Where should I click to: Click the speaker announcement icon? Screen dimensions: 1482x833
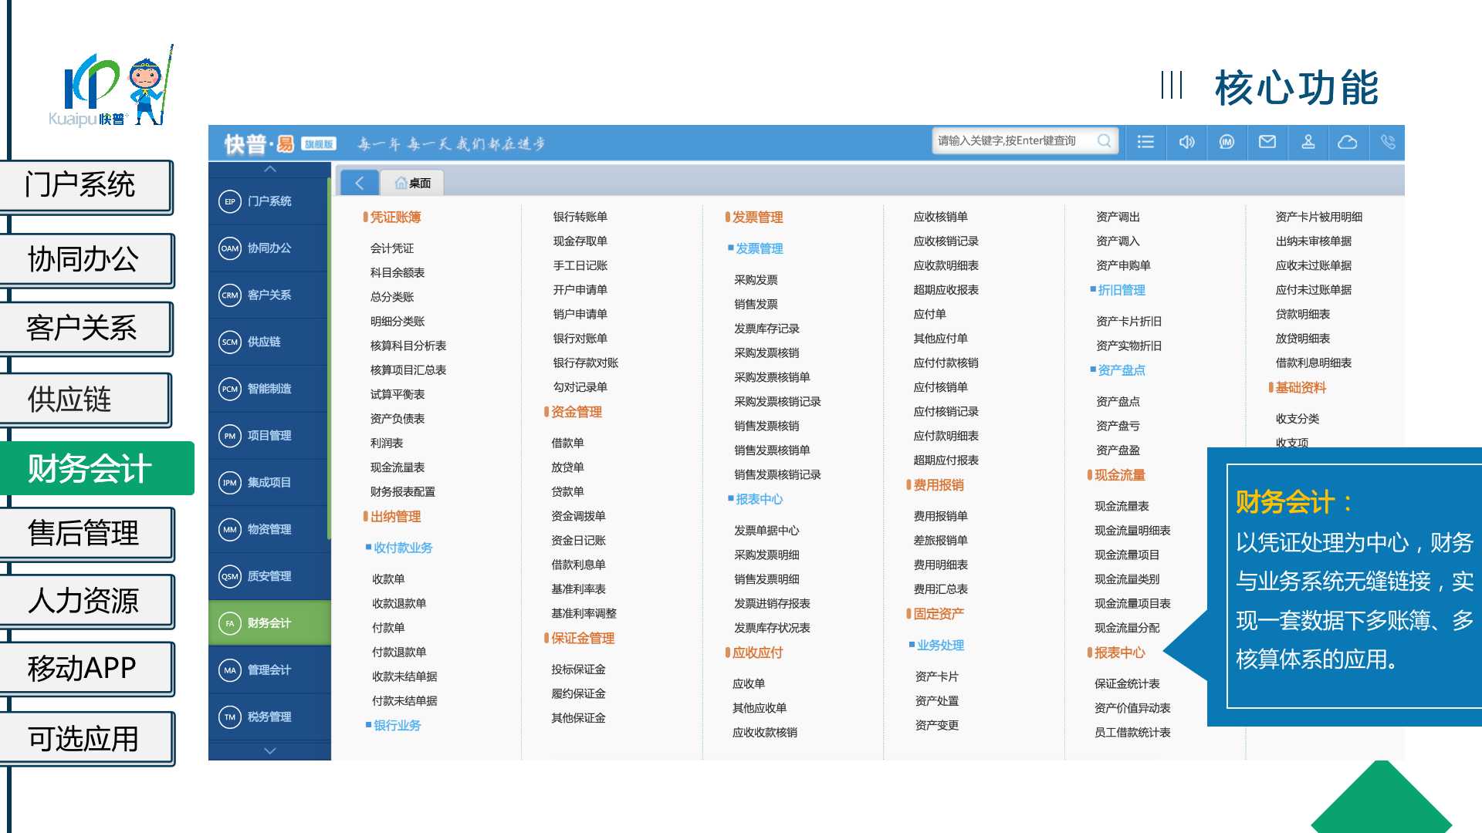pyautogui.click(x=1186, y=142)
